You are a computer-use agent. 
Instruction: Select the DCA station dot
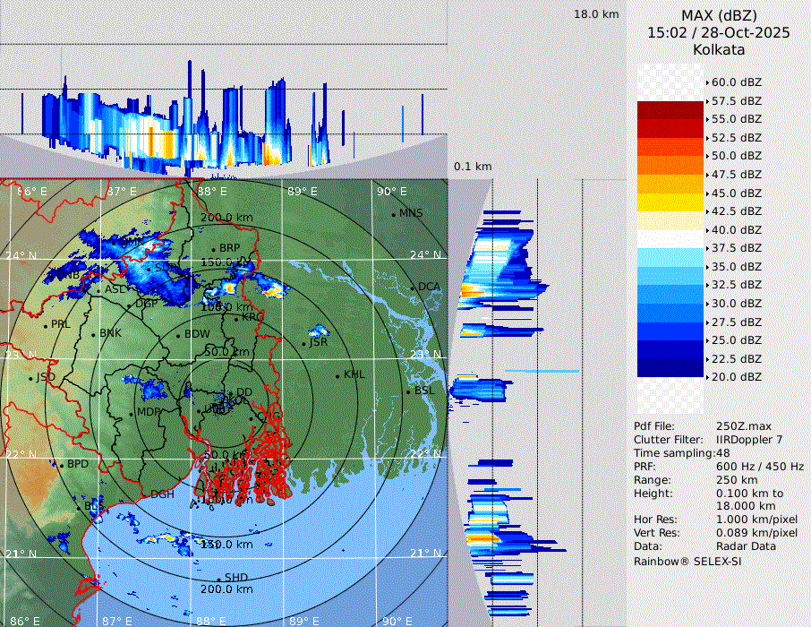pos(413,288)
